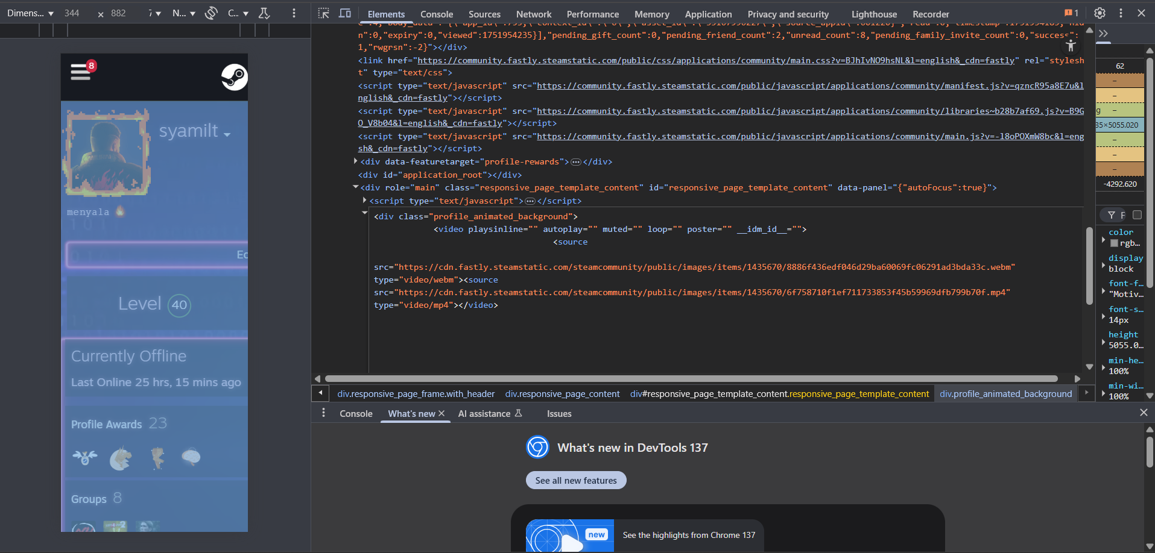This screenshot has height=553, width=1155.
Task: Click the Steam logo in page header
Action: click(x=234, y=77)
